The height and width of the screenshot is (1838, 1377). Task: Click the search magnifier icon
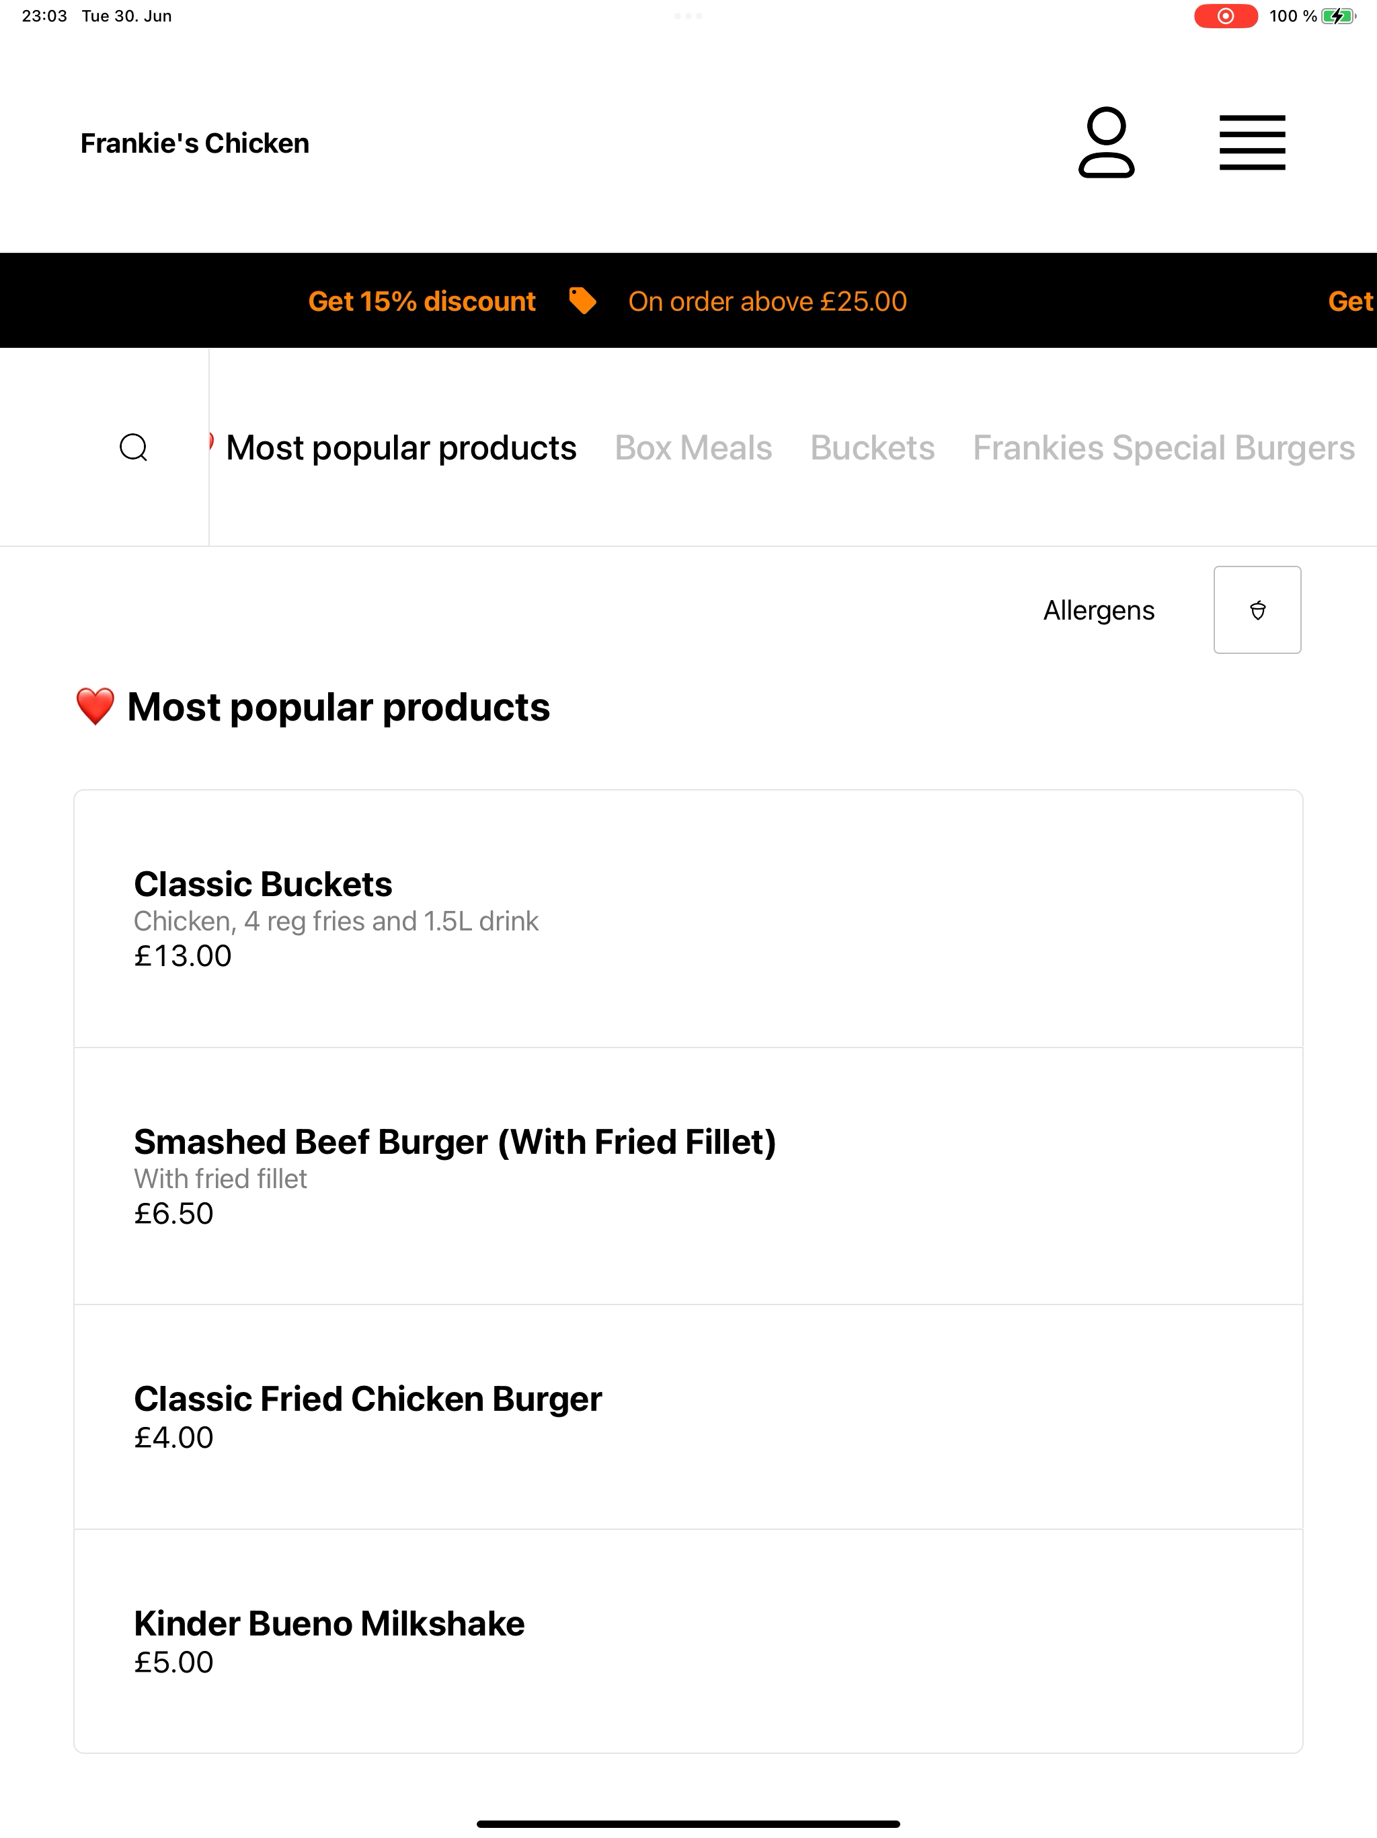tap(134, 447)
